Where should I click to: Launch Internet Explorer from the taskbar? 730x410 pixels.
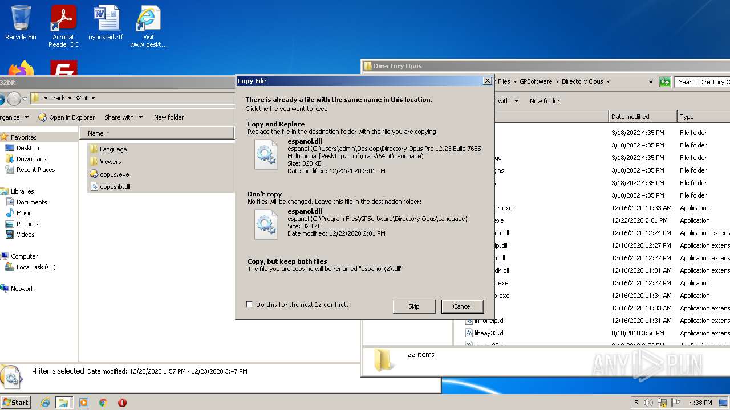point(45,403)
